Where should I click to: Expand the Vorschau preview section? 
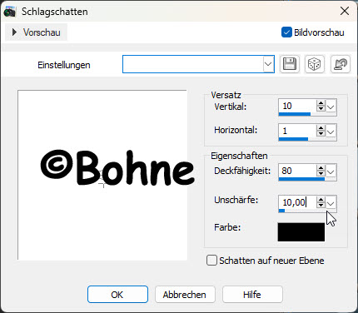[37, 32]
